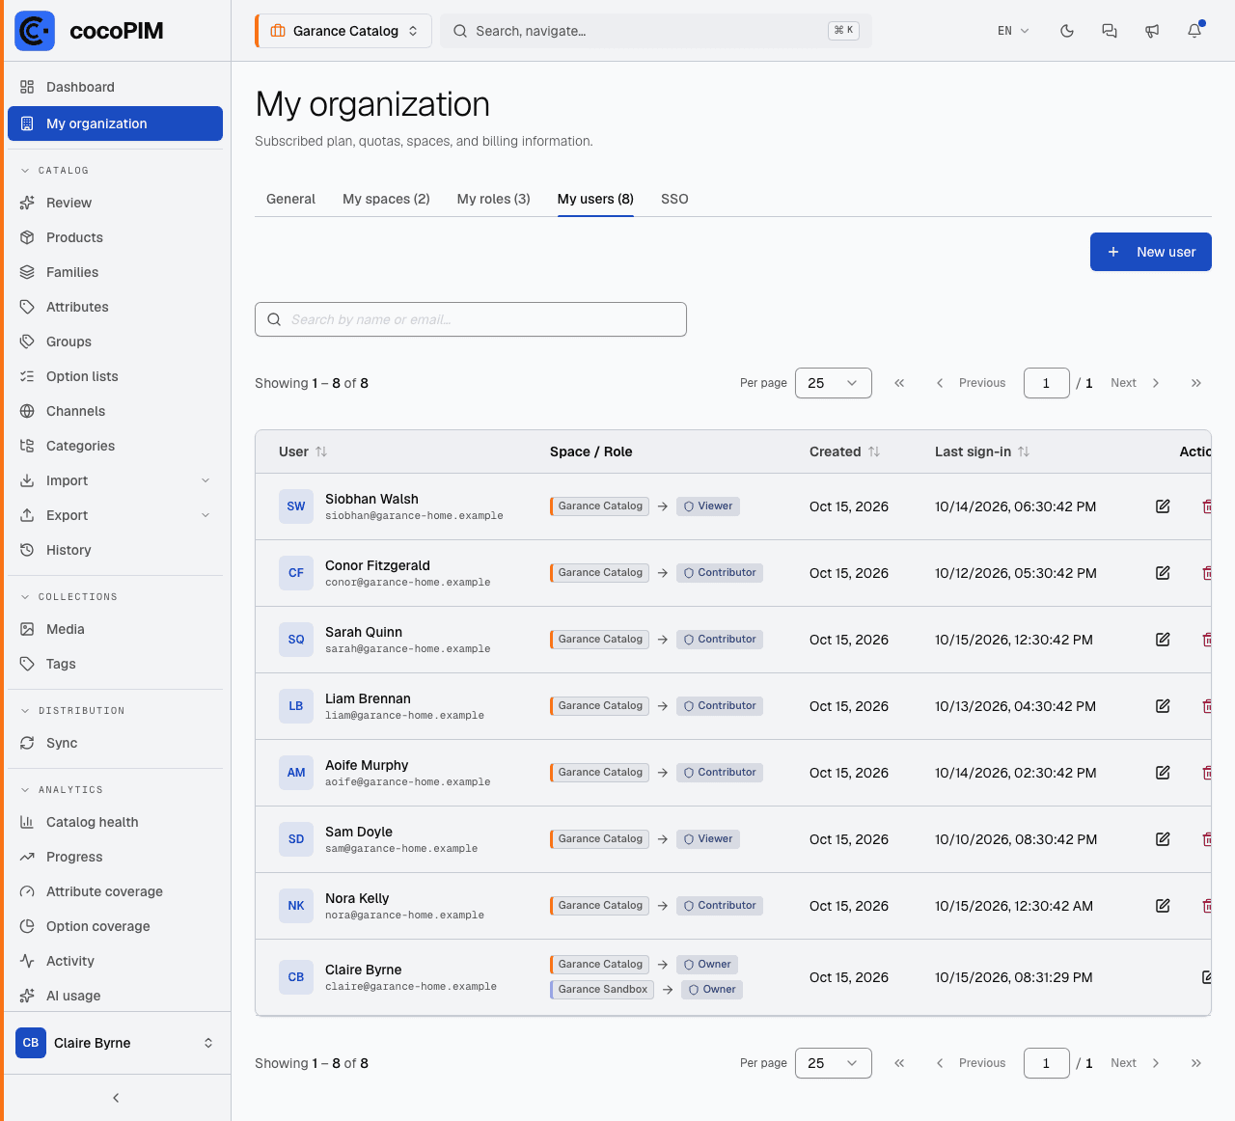Image resolution: width=1235 pixels, height=1121 pixels.
Task: Sort table by Created column
Action: (844, 451)
